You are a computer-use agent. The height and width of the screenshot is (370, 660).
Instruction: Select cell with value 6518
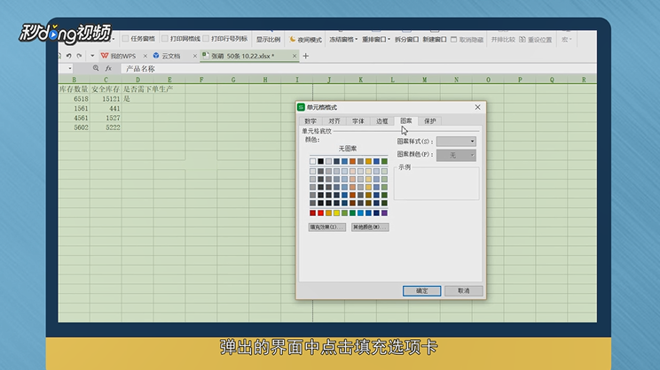[75, 98]
